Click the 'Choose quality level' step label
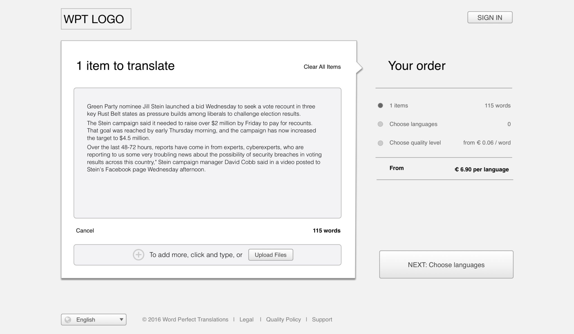Viewport: 574px width, 334px height. [x=415, y=143]
